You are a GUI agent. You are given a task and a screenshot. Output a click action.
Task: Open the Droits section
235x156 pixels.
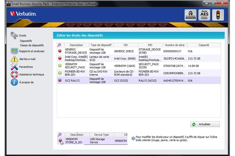coord(23,36)
